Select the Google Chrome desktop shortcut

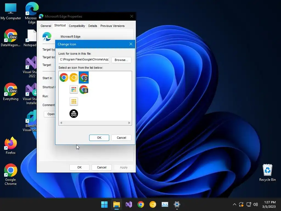point(11,174)
